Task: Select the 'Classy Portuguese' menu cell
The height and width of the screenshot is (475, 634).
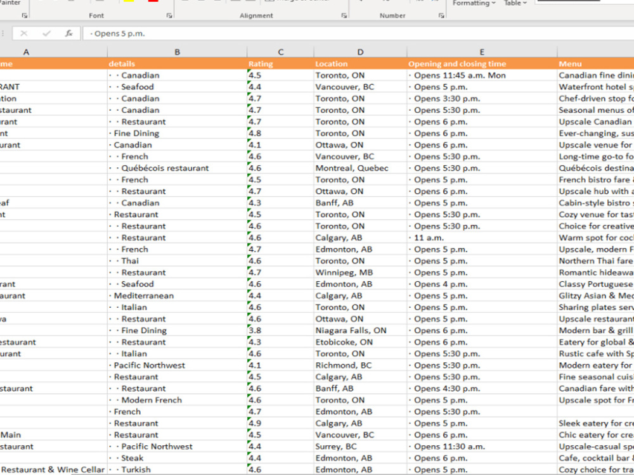Action: coord(595,284)
